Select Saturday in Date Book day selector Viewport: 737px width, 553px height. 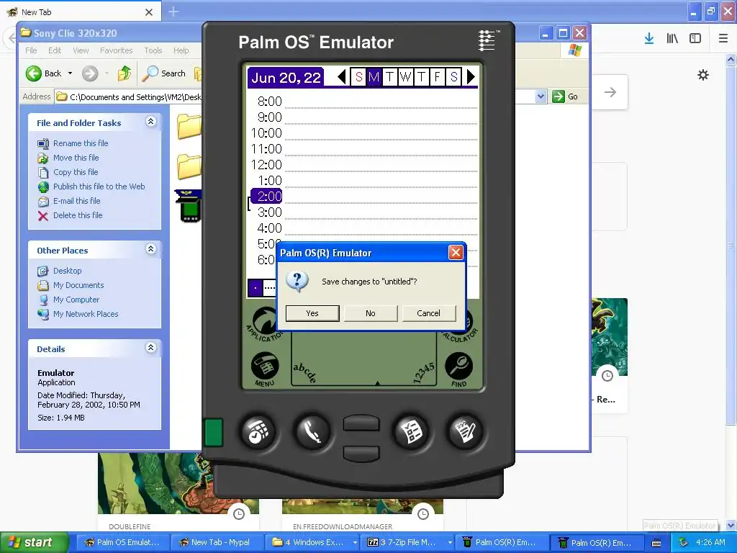pos(453,76)
